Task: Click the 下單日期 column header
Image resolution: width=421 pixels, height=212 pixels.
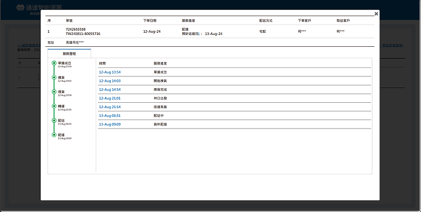Action: pyautogui.click(x=150, y=20)
